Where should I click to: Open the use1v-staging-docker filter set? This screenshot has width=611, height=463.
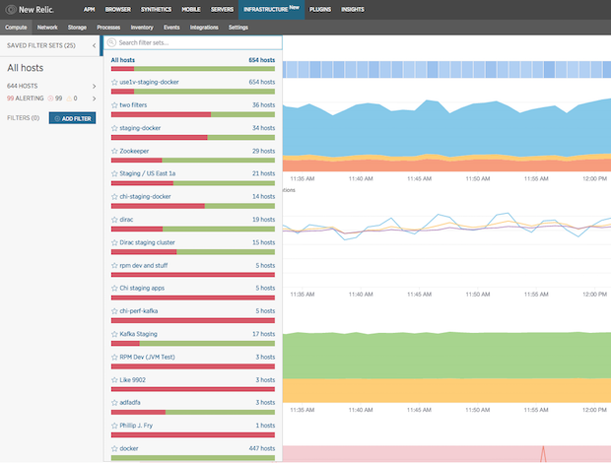(x=149, y=82)
